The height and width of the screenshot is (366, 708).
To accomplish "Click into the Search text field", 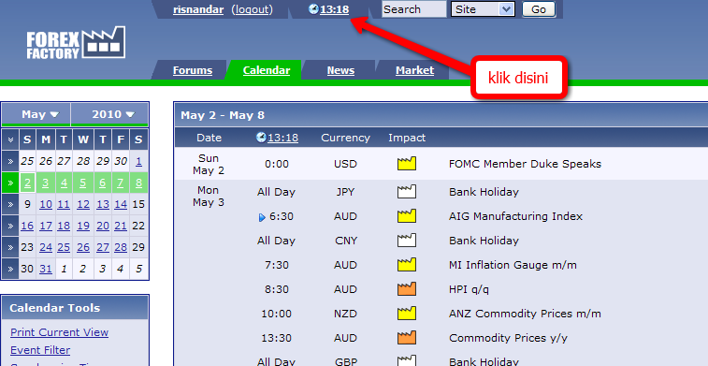I will [x=414, y=9].
